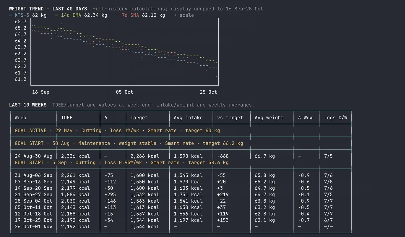The image size is (405, 237).
Task: Click the +219 vs target value
Action: pyautogui.click(x=223, y=195)
